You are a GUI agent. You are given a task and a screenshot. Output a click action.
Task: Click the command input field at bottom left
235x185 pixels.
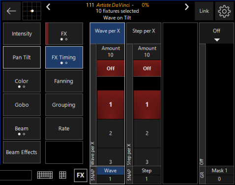16,175
